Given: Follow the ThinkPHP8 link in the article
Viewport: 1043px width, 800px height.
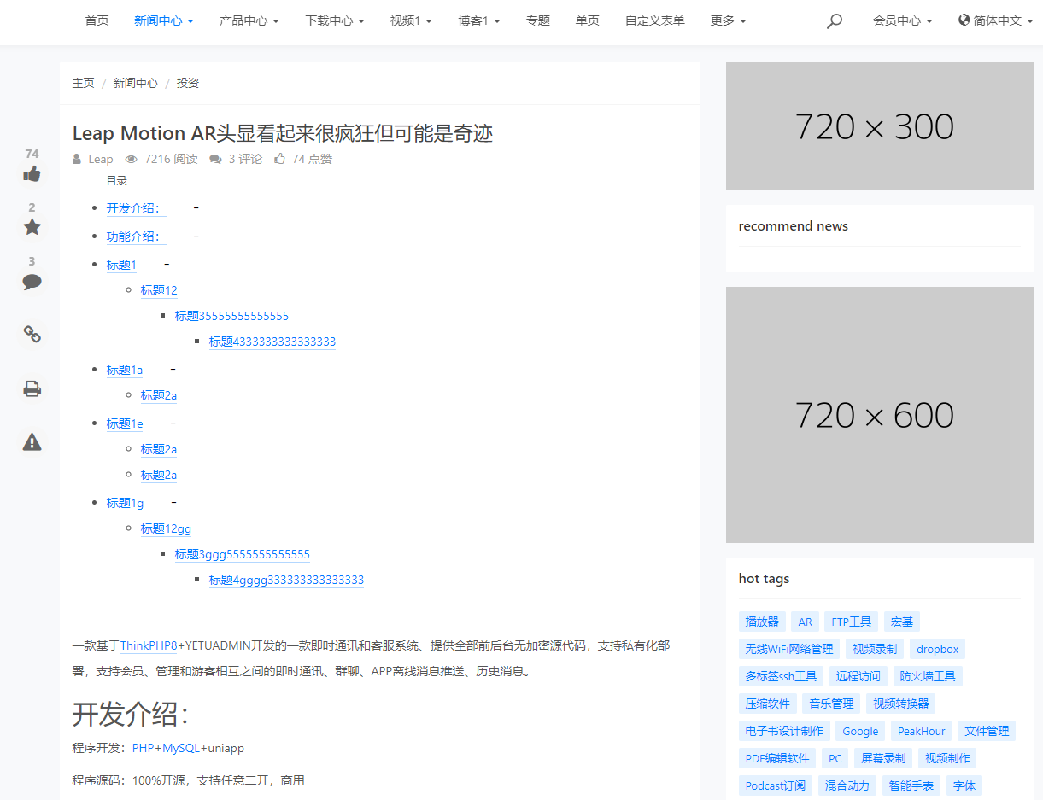Looking at the screenshot, I should (x=149, y=645).
